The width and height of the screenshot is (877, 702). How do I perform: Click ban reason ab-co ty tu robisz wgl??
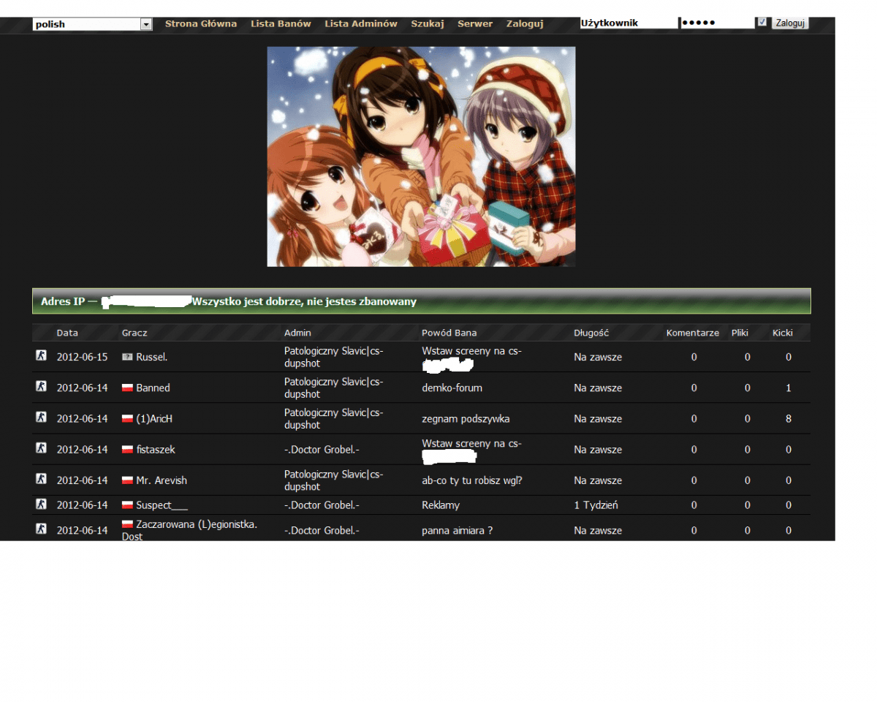472,480
